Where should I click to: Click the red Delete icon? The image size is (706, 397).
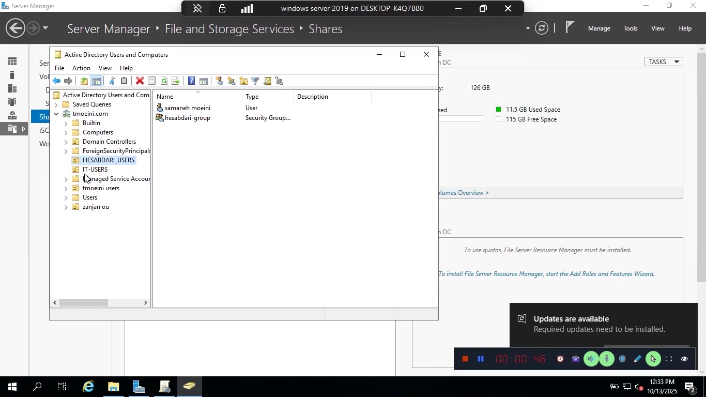(x=140, y=81)
